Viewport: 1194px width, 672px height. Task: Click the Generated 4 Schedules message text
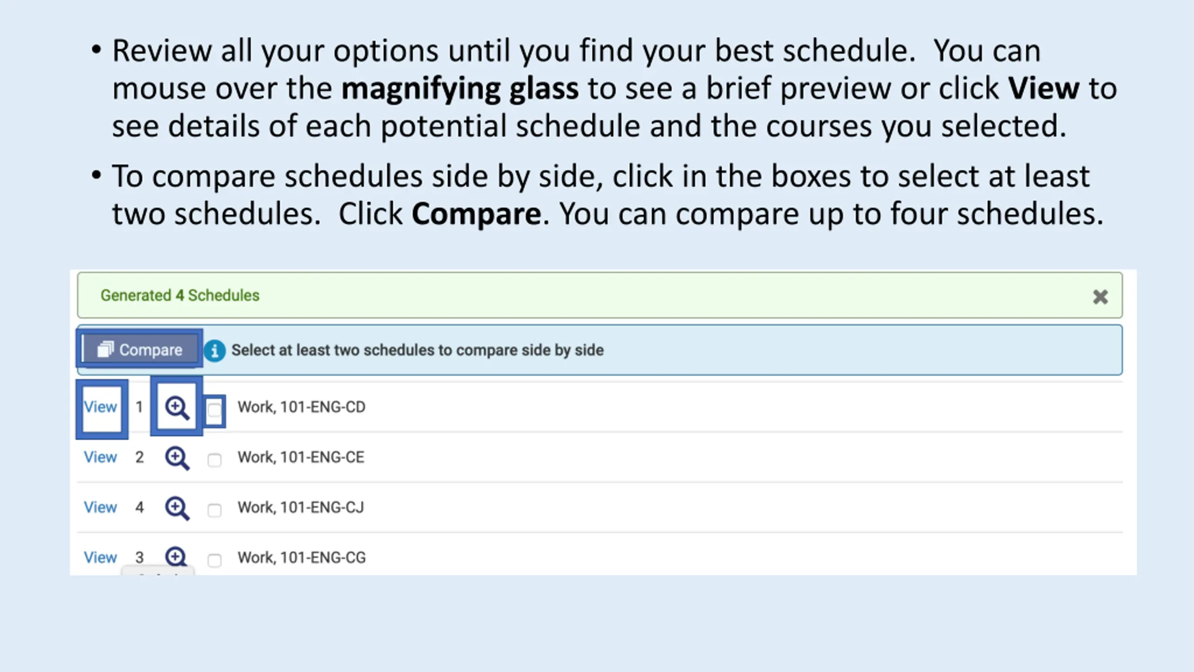180,295
